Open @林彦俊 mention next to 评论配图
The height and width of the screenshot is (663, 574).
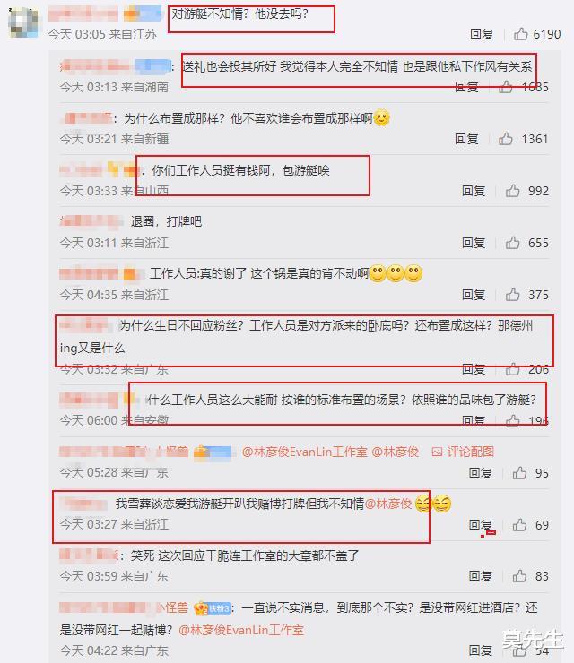click(395, 452)
